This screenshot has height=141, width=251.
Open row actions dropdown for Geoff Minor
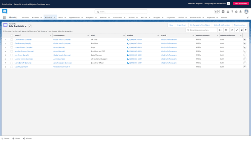point(245,44)
